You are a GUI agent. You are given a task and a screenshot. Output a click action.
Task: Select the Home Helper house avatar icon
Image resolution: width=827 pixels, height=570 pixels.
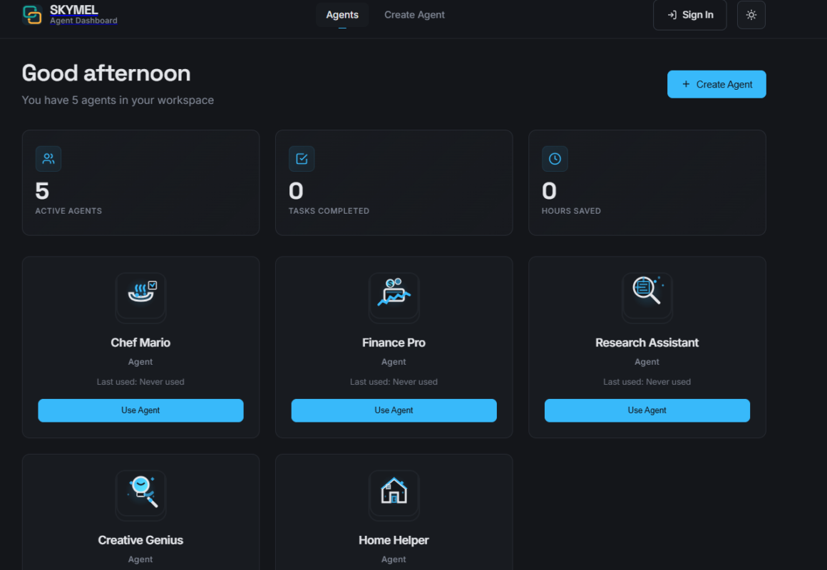coord(394,494)
